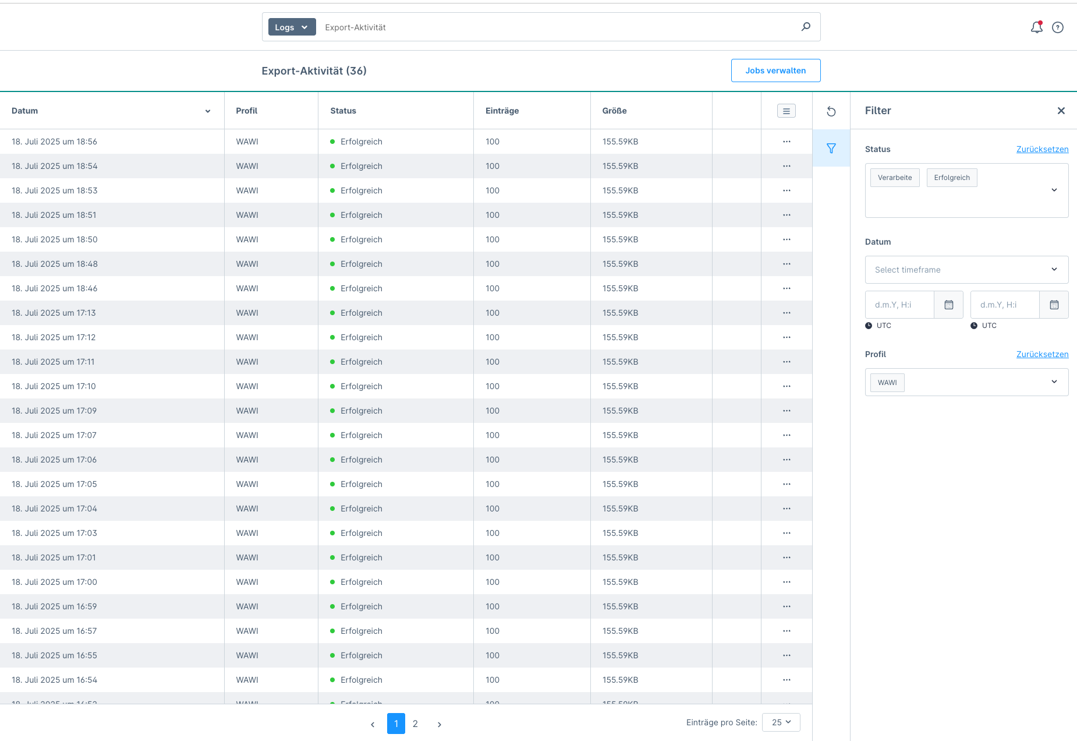Open the column settings list icon

pos(787,111)
